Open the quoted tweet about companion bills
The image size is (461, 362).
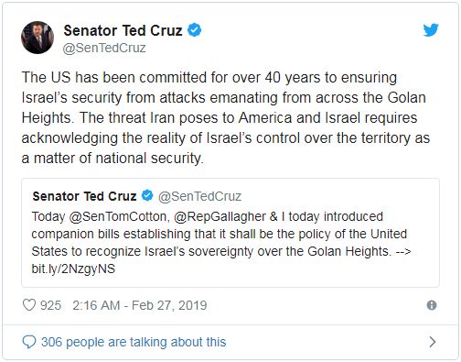[230, 233]
